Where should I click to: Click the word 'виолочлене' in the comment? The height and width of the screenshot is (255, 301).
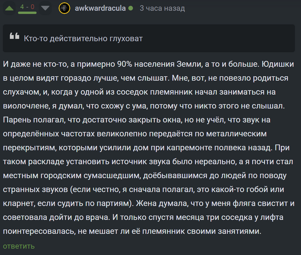pos(26,106)
